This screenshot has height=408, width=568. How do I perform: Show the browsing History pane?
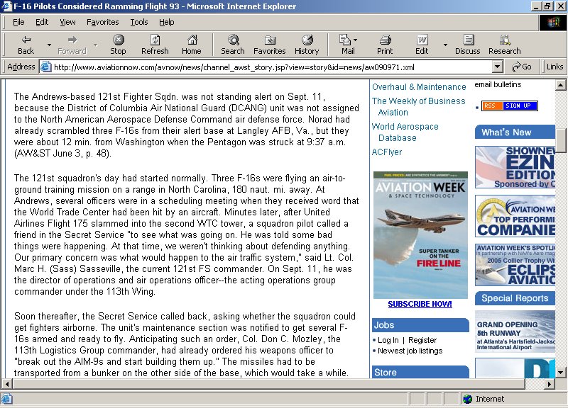(x=307, y=44)
